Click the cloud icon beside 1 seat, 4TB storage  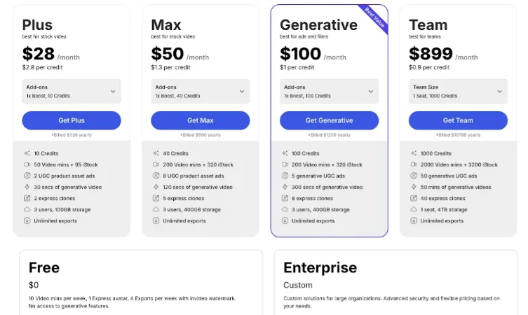pos(414,209)
